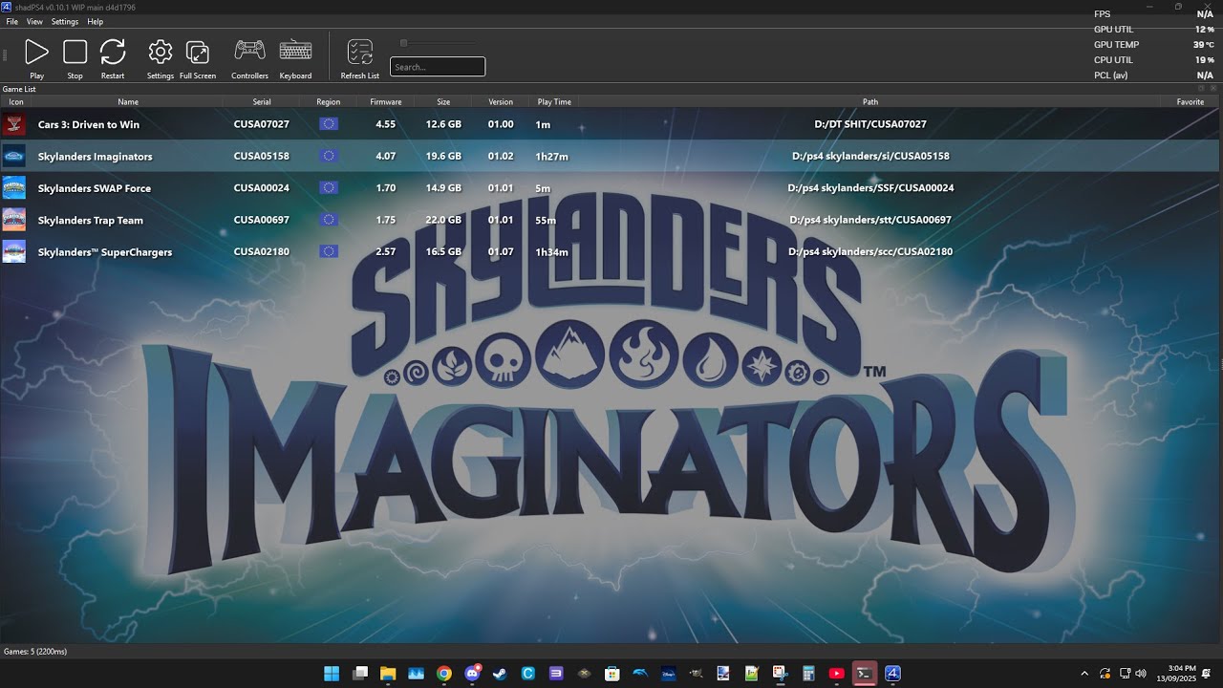Click the Cars 3 game icon thumbnail

(13, 124)
